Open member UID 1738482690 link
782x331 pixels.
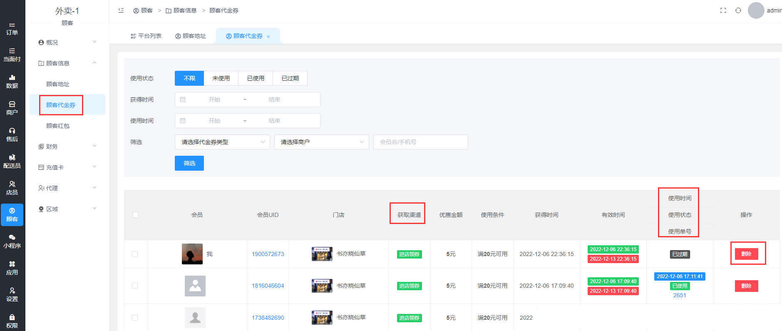point(268,318)
